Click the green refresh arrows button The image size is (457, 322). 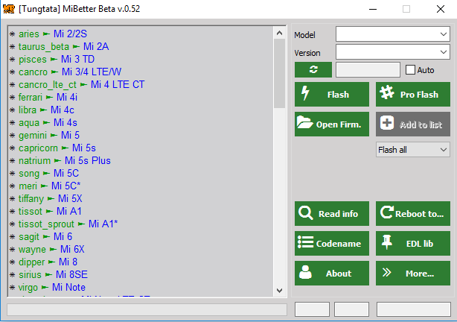[x=313, y=69]
